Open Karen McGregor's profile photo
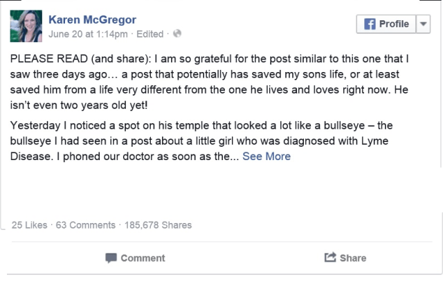 [x=25, y=25]
